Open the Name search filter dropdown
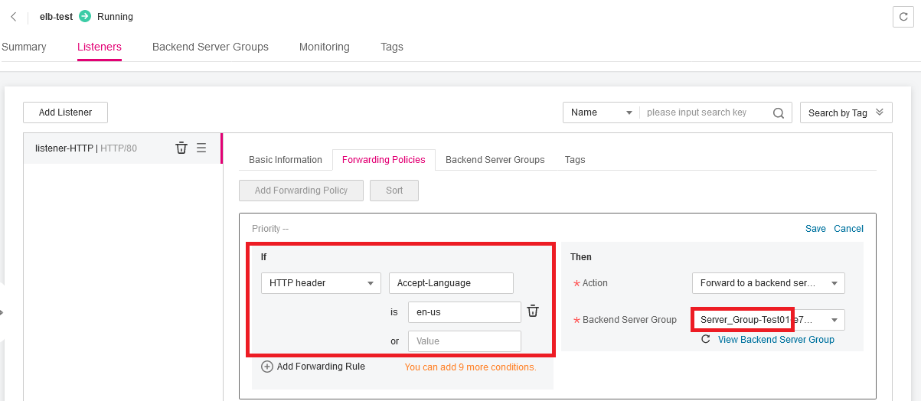 (601, 112)
